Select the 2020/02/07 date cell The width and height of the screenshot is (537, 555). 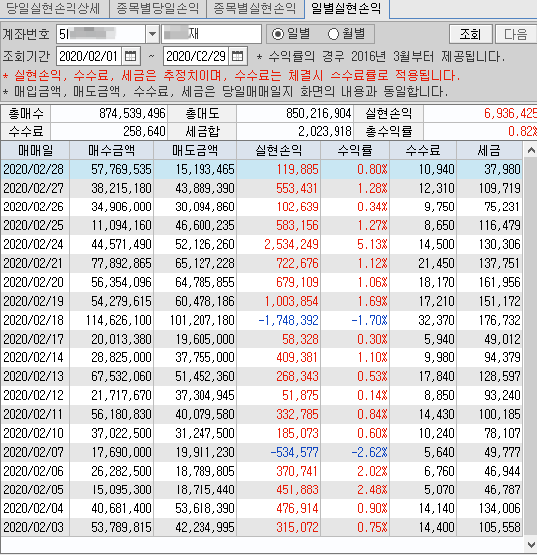(x=36, y=452)
